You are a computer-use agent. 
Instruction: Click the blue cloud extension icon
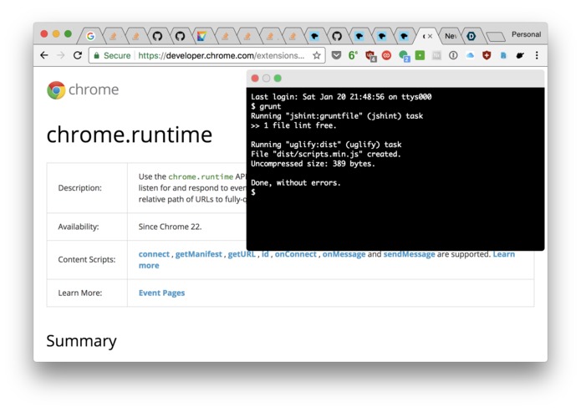click(470, 55)
